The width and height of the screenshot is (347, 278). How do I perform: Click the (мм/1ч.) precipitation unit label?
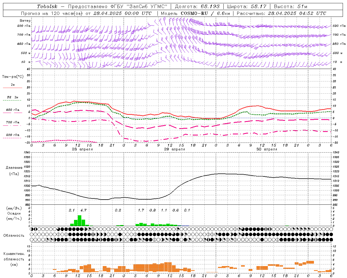(x=14, y=219)
